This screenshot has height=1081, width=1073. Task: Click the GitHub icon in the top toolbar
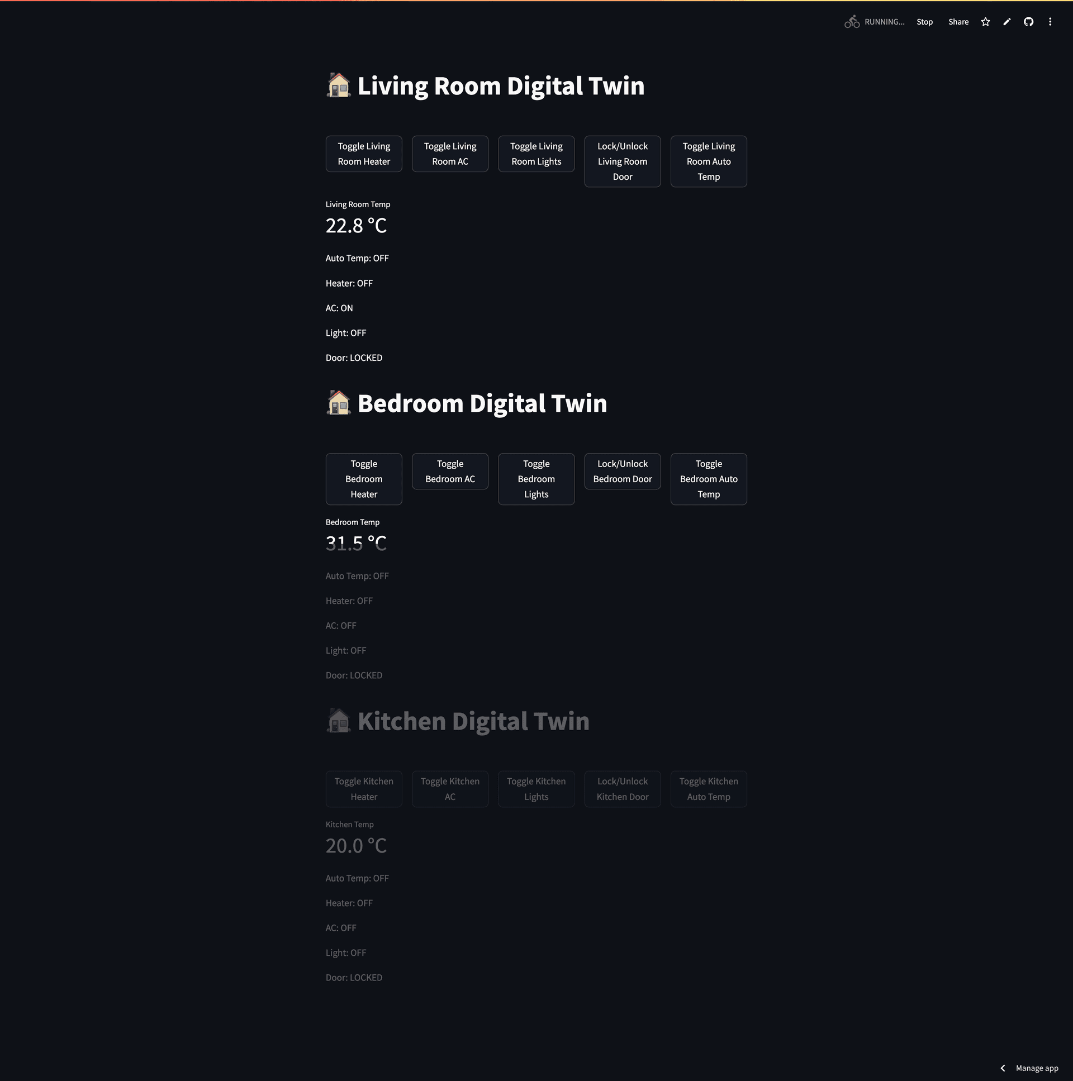pyautogui.click(x=1029, y=21)
